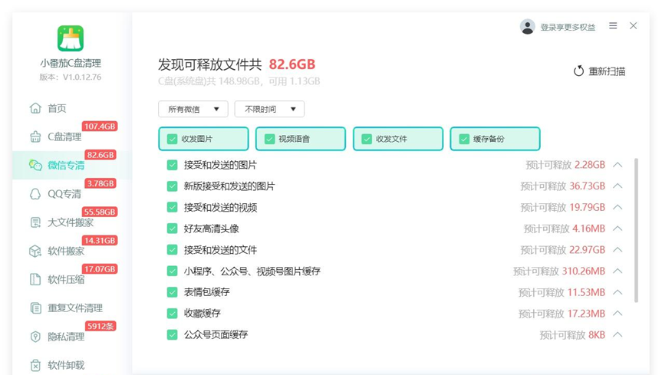This screenshot has width=662, height=375.
Task: Uncheck 好友高清头像 checkbox
Action: click(x=173, y=229)
